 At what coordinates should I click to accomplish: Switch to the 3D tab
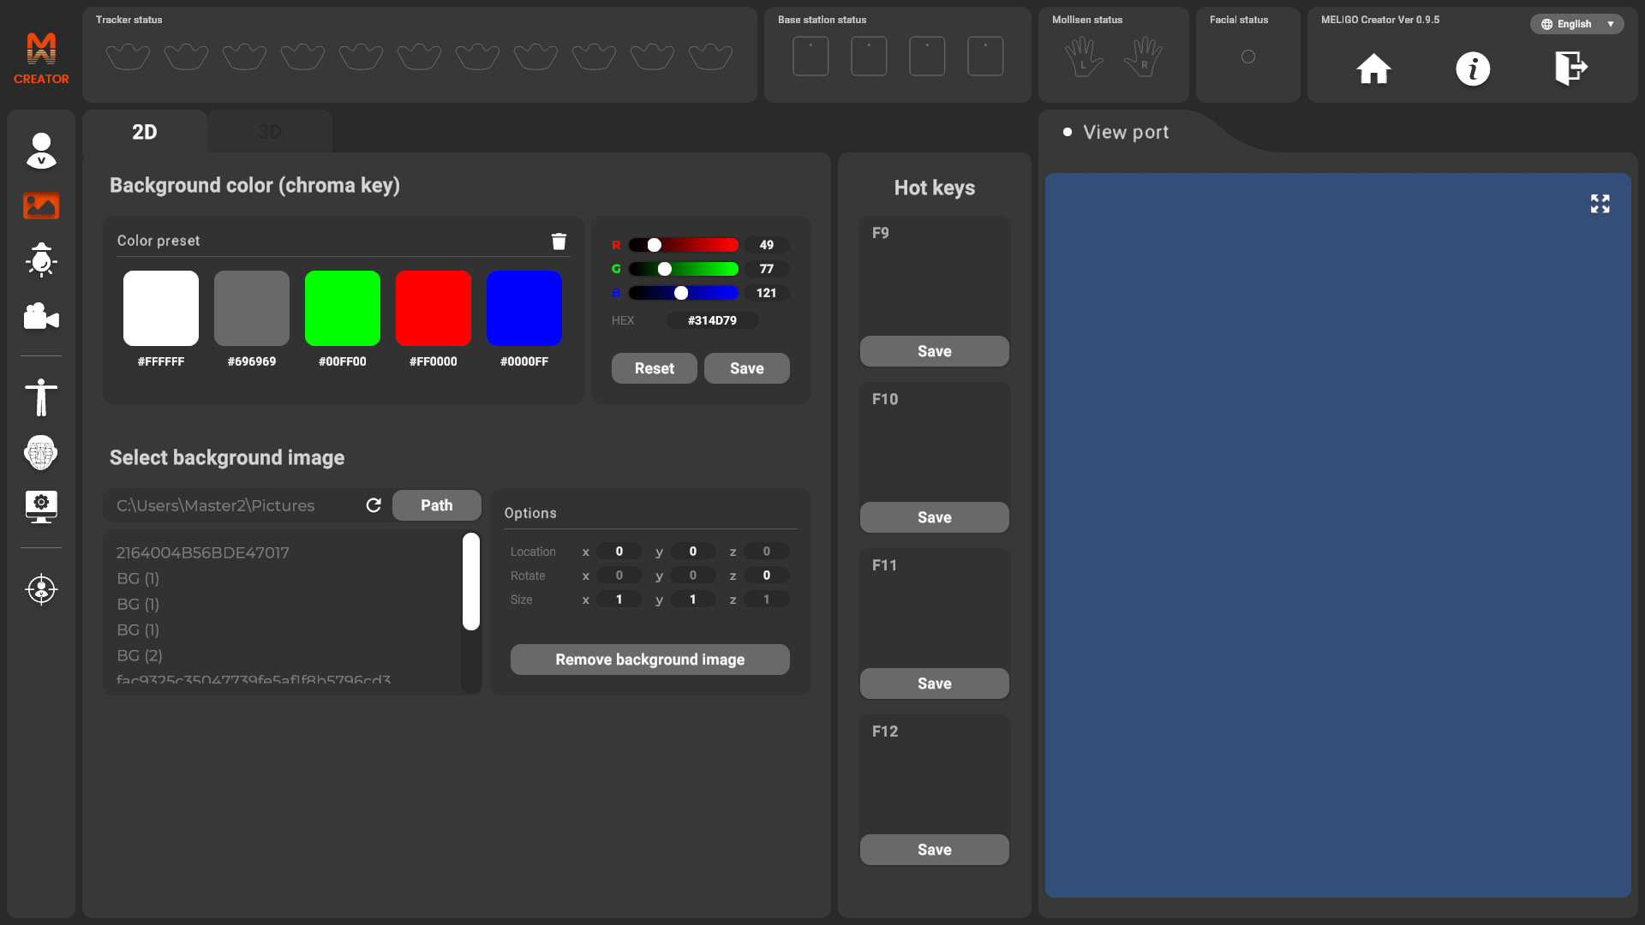[x=268, y=131]
